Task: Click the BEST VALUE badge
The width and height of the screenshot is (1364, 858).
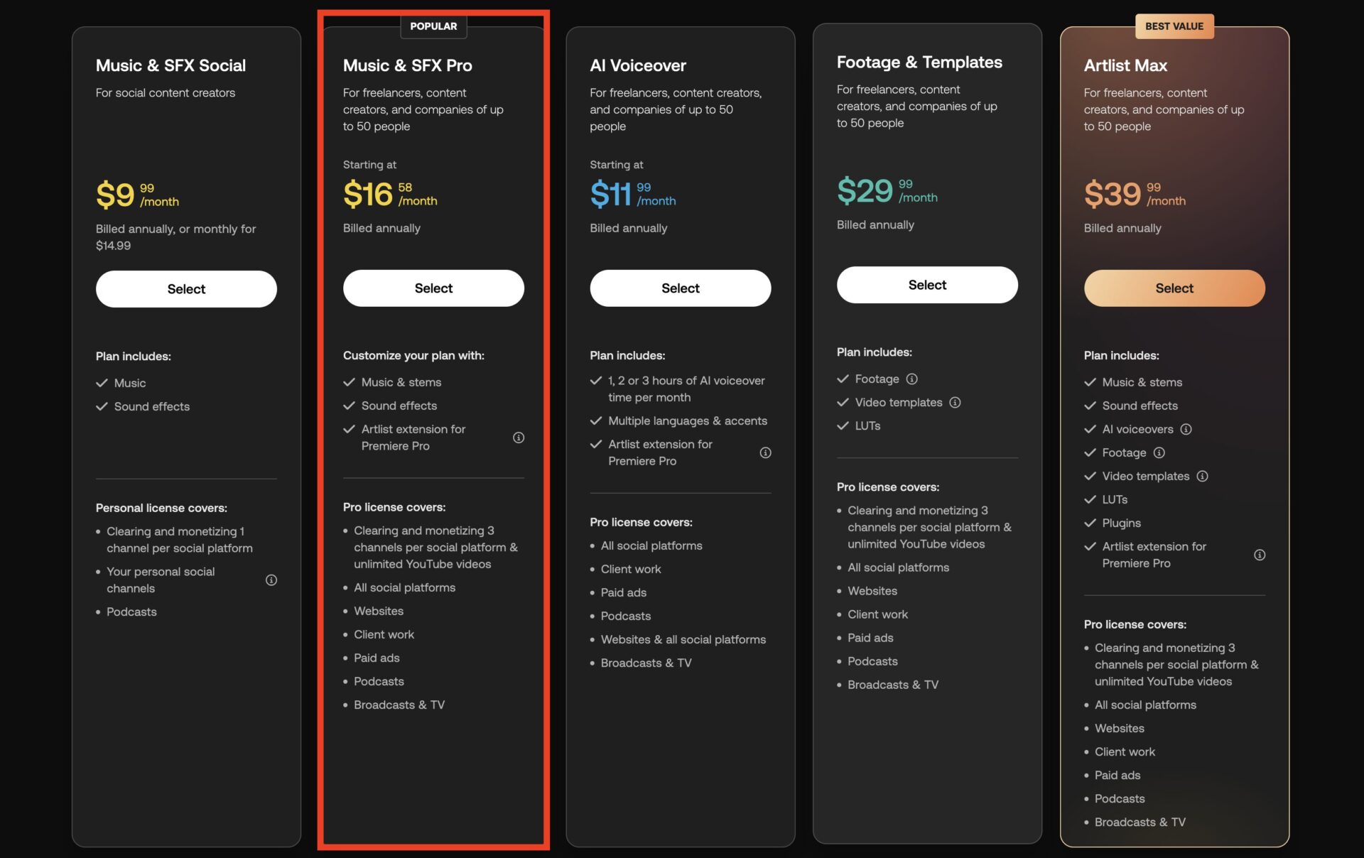Action: [x=1174, y=26]
